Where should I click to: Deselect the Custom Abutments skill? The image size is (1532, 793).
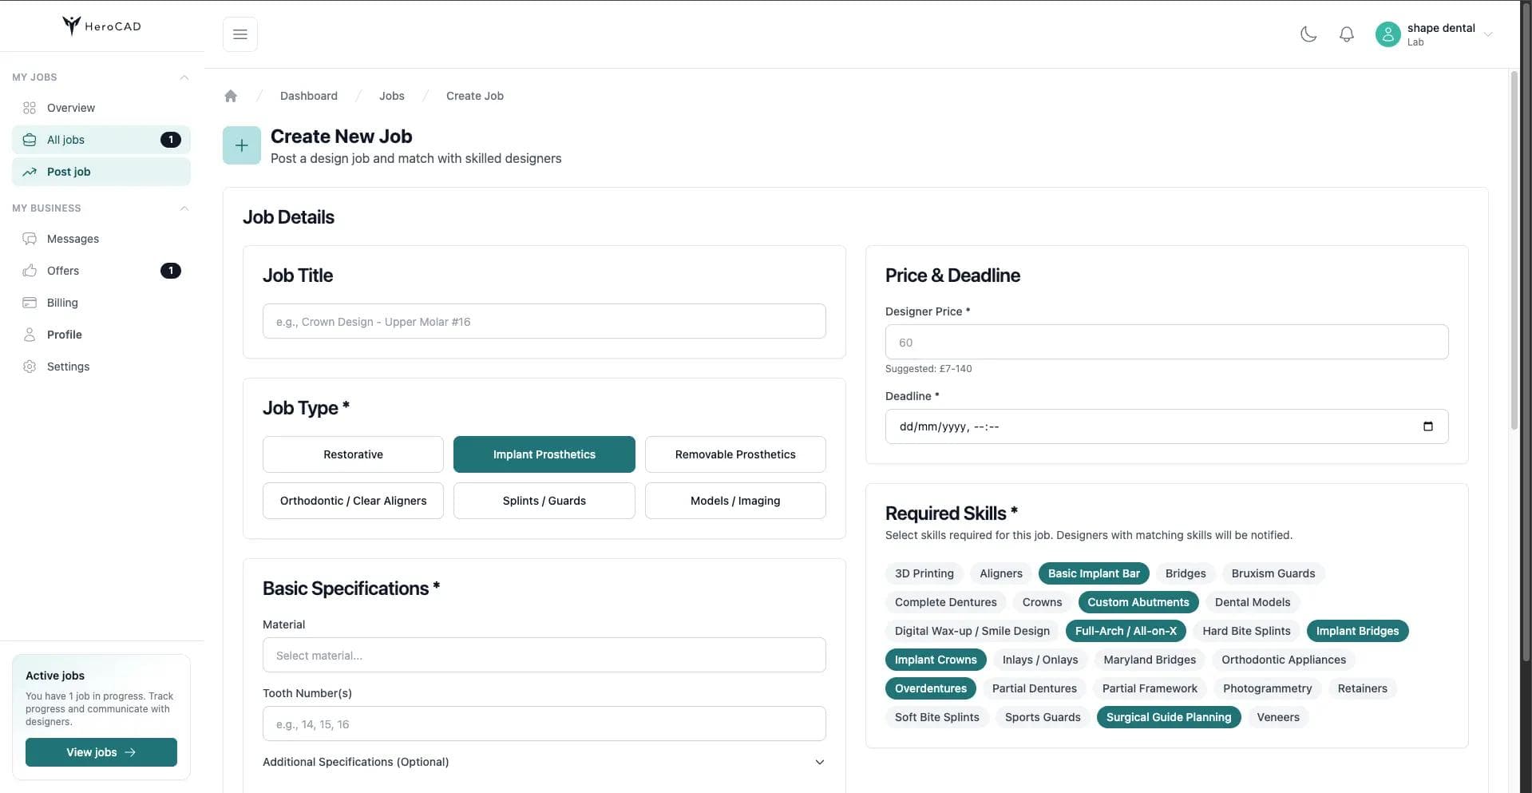coord(1138,602)
